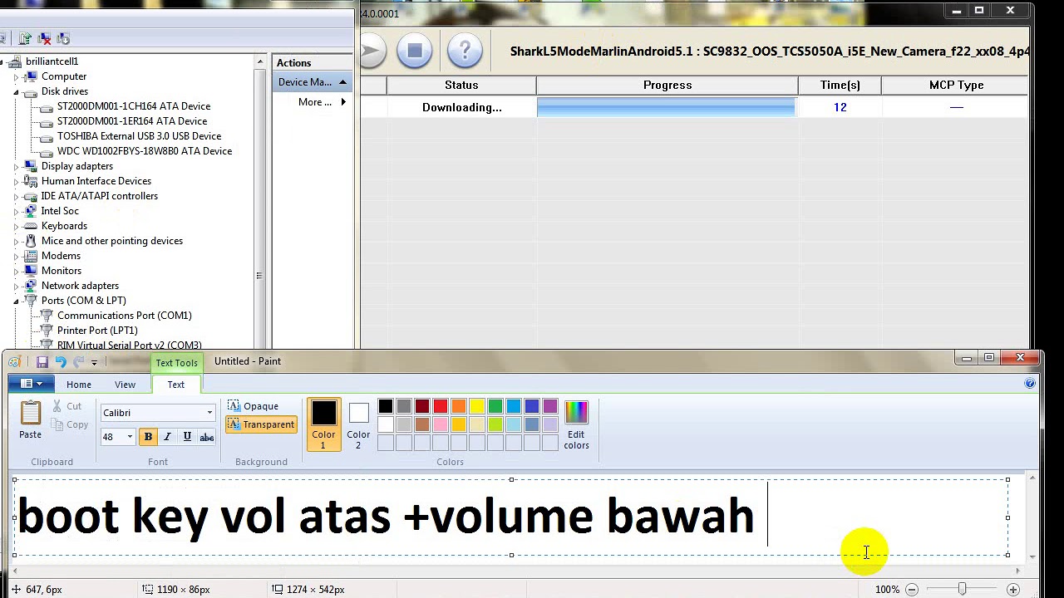Open the font family Calibri dropdown

209,413
